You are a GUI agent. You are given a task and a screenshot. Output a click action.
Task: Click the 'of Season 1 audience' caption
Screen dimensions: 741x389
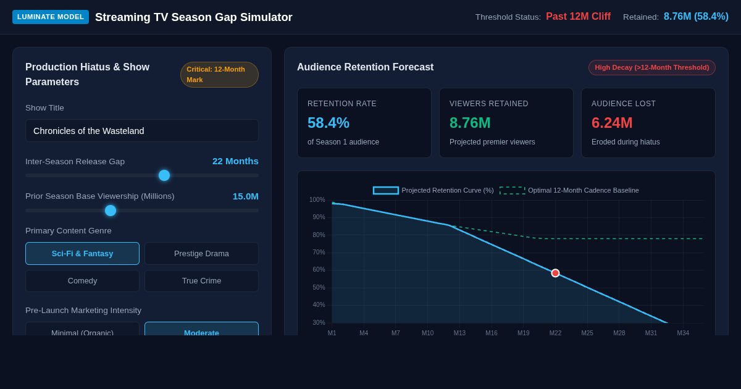click(x=343, y=142)
